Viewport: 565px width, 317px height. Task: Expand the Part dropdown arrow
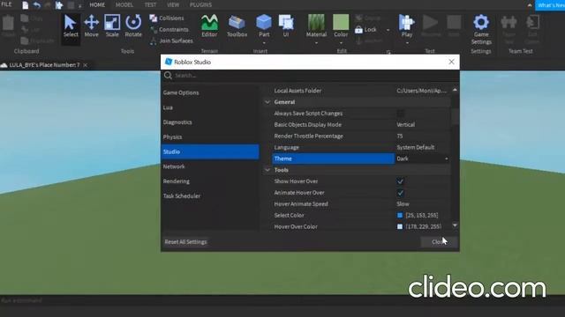[264, 43]
